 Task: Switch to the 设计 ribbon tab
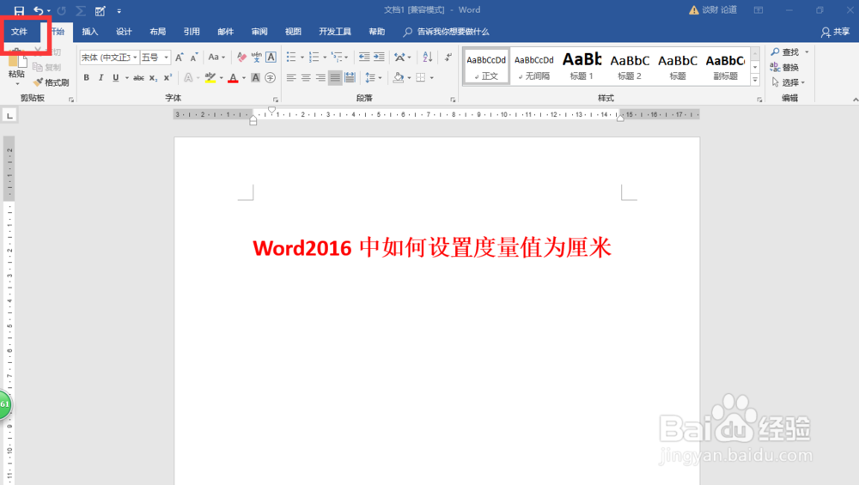pyautogui.click(x=124, y=32)
